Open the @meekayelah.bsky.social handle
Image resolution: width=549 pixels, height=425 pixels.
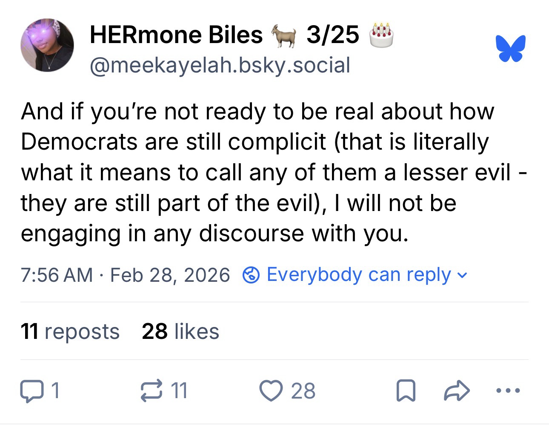[220, 65]
